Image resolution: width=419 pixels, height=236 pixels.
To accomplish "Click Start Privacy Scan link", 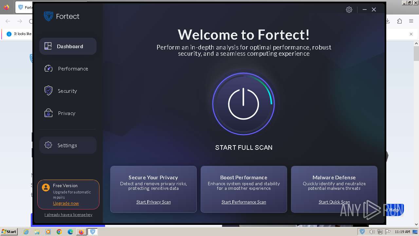I will [x=154, y=202].
